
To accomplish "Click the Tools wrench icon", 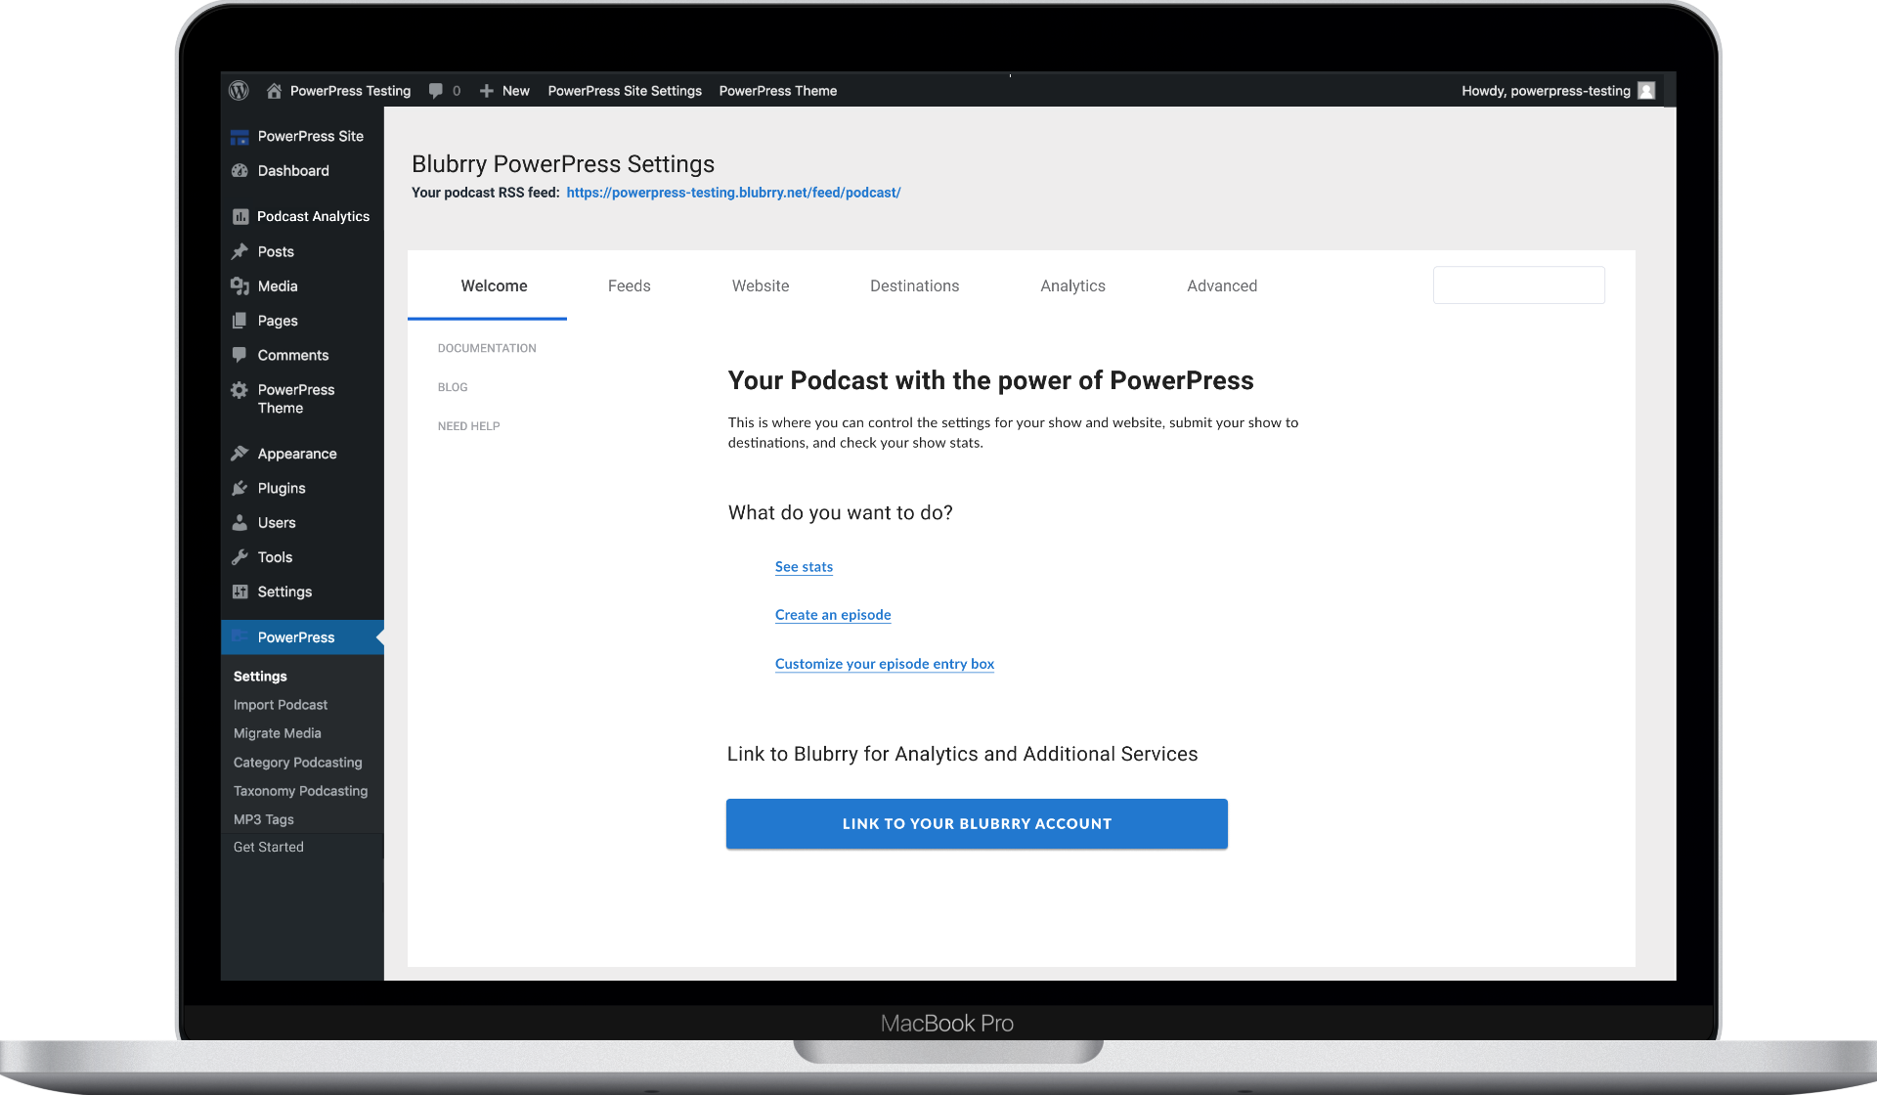I will (x=240, y=557).
